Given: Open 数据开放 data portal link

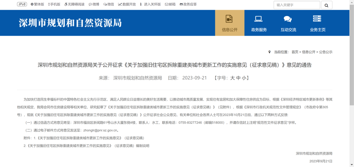Looking at the screenshot, I should (x=127, y=4).
